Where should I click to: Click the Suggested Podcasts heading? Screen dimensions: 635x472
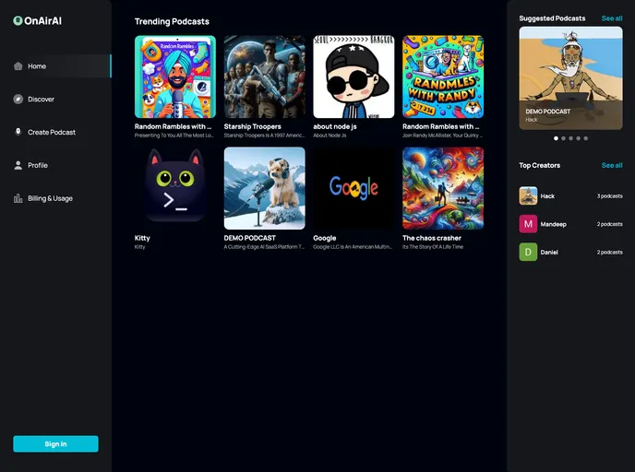click(552, 18)
